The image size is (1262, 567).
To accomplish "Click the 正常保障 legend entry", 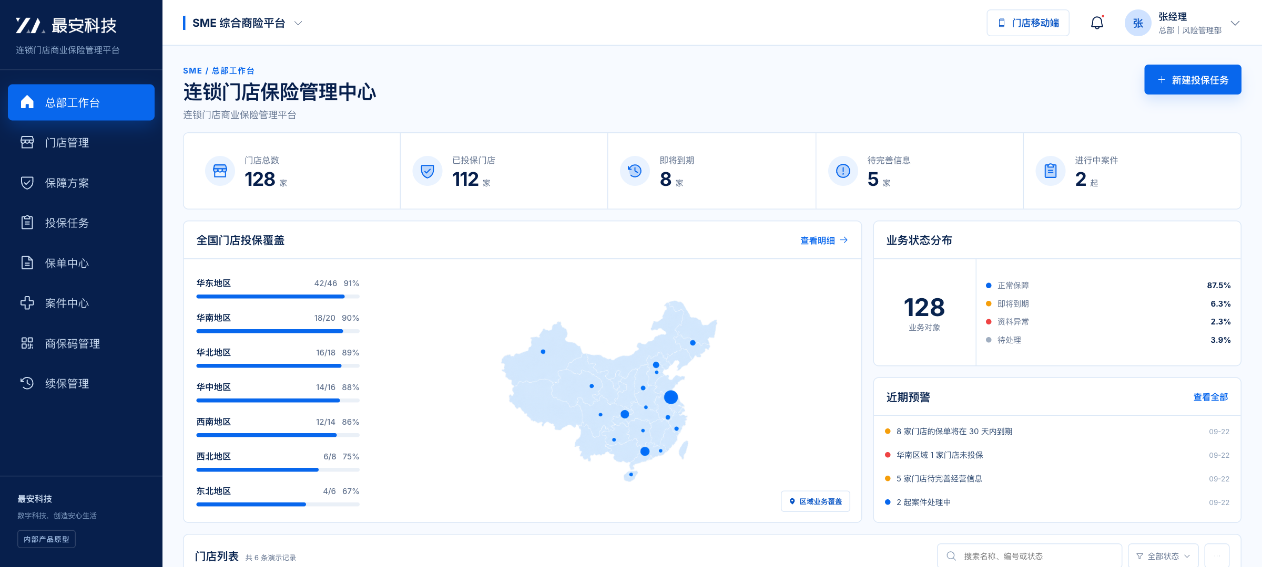I will (1108, 286).
